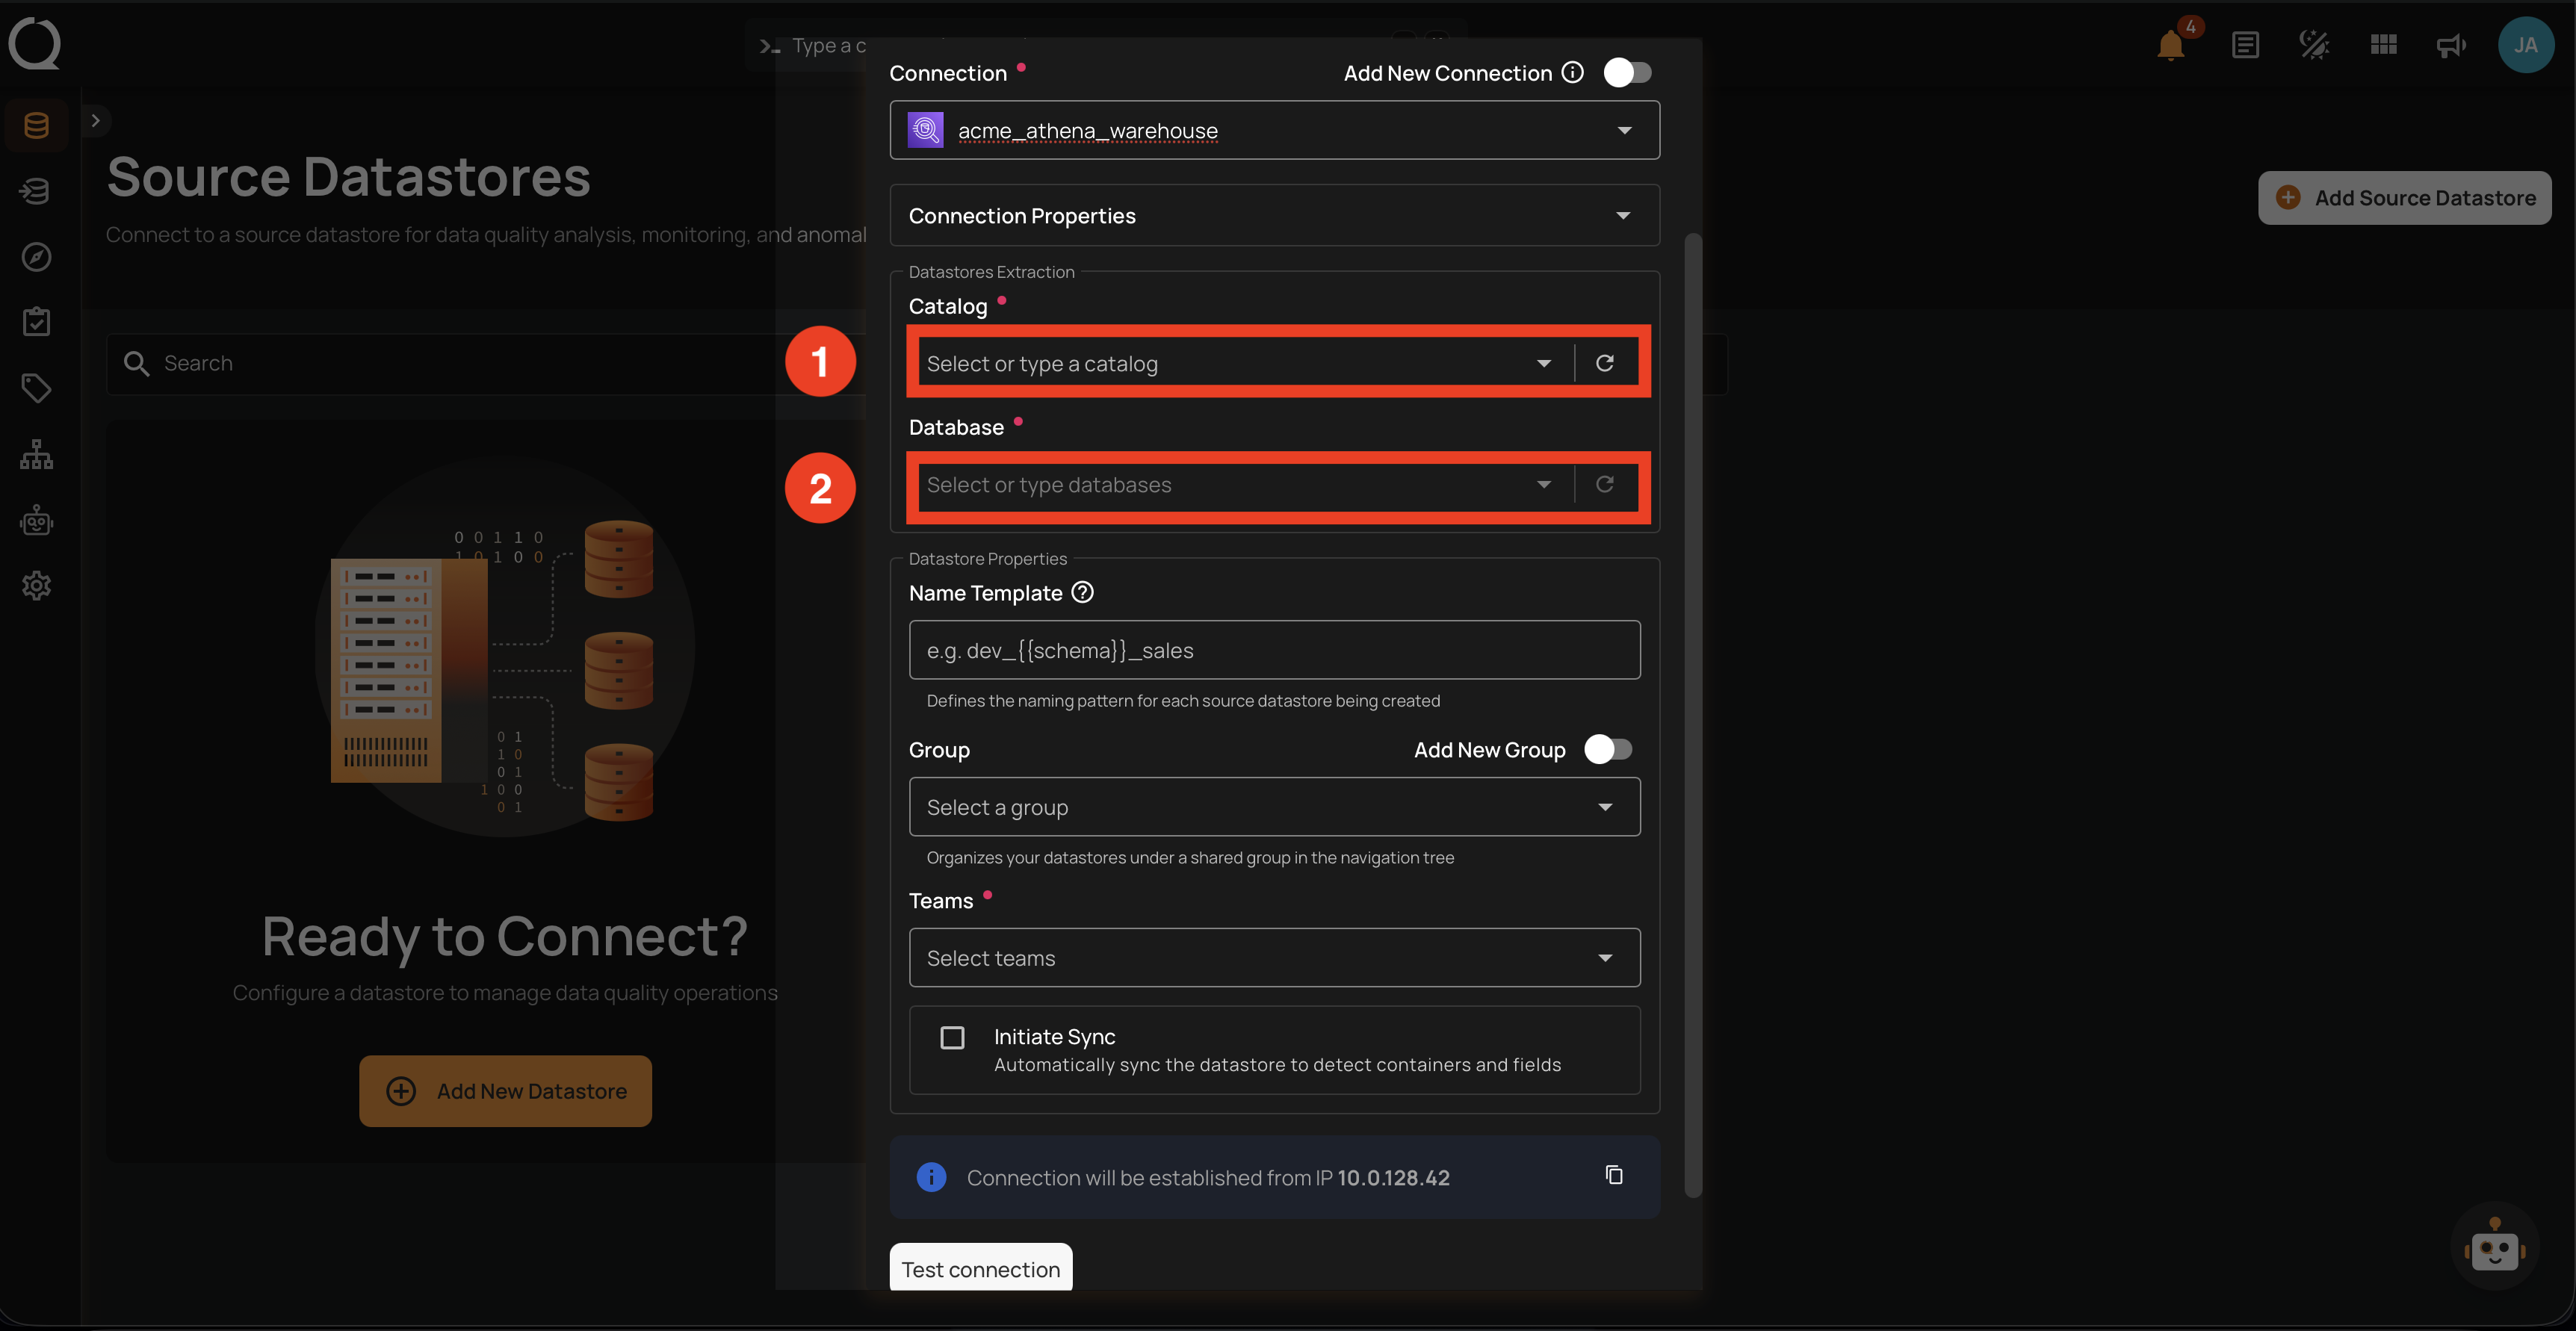The width and height of the screenshot is (2576, 1331).
Task: Click the search magnifier icon
Action: [x=136, y=363]
